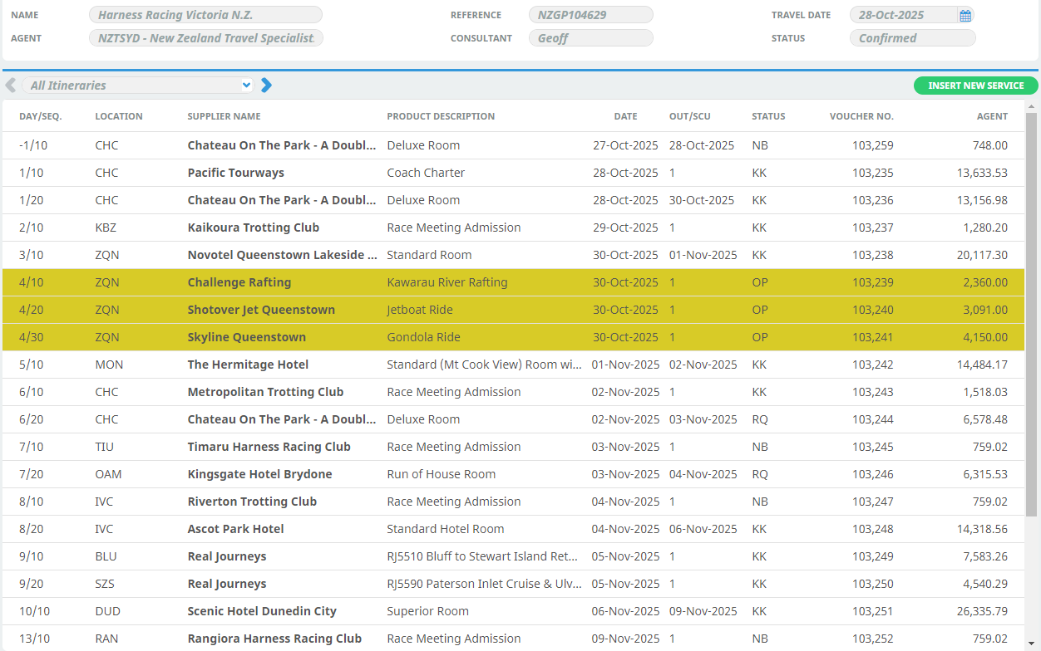Click NB status of Timaru row
The height and width of the screenshot is (651, 1041).
point(760,447)
